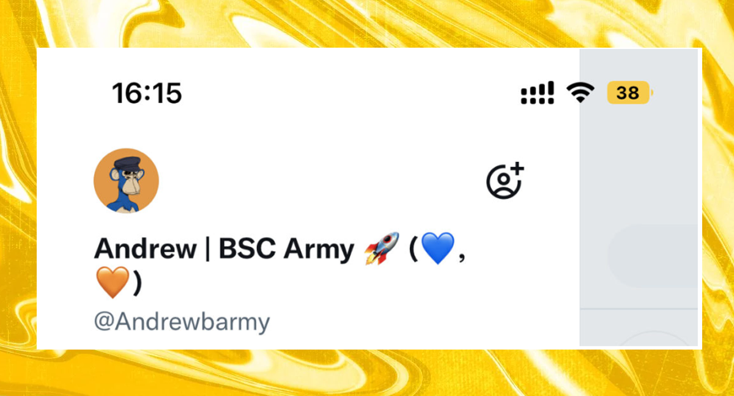Viewport: 734px width, 396px height.
Task: Tap the 16:15 clock in status bar
Action: [147, 94]
